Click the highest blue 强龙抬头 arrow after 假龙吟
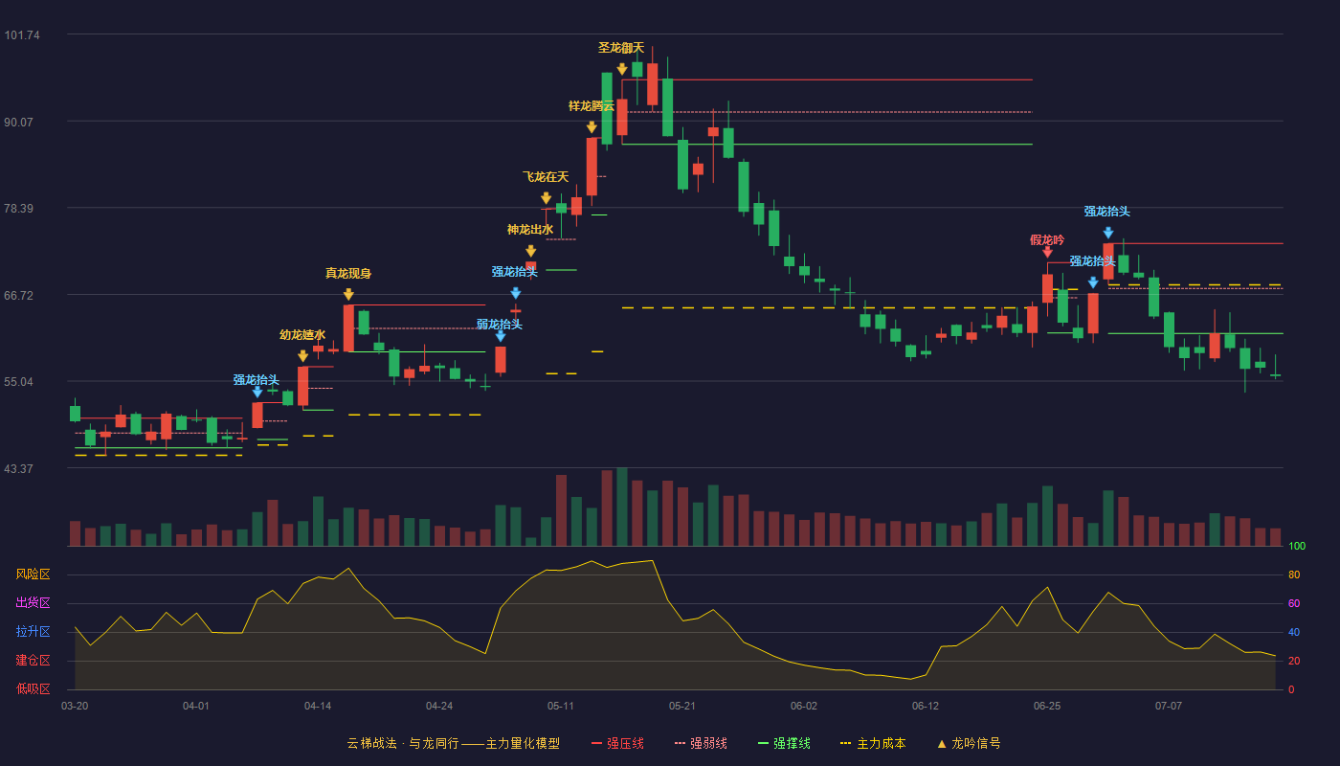The height and width of the screenshot is (766, 1340). (1107, 233)
